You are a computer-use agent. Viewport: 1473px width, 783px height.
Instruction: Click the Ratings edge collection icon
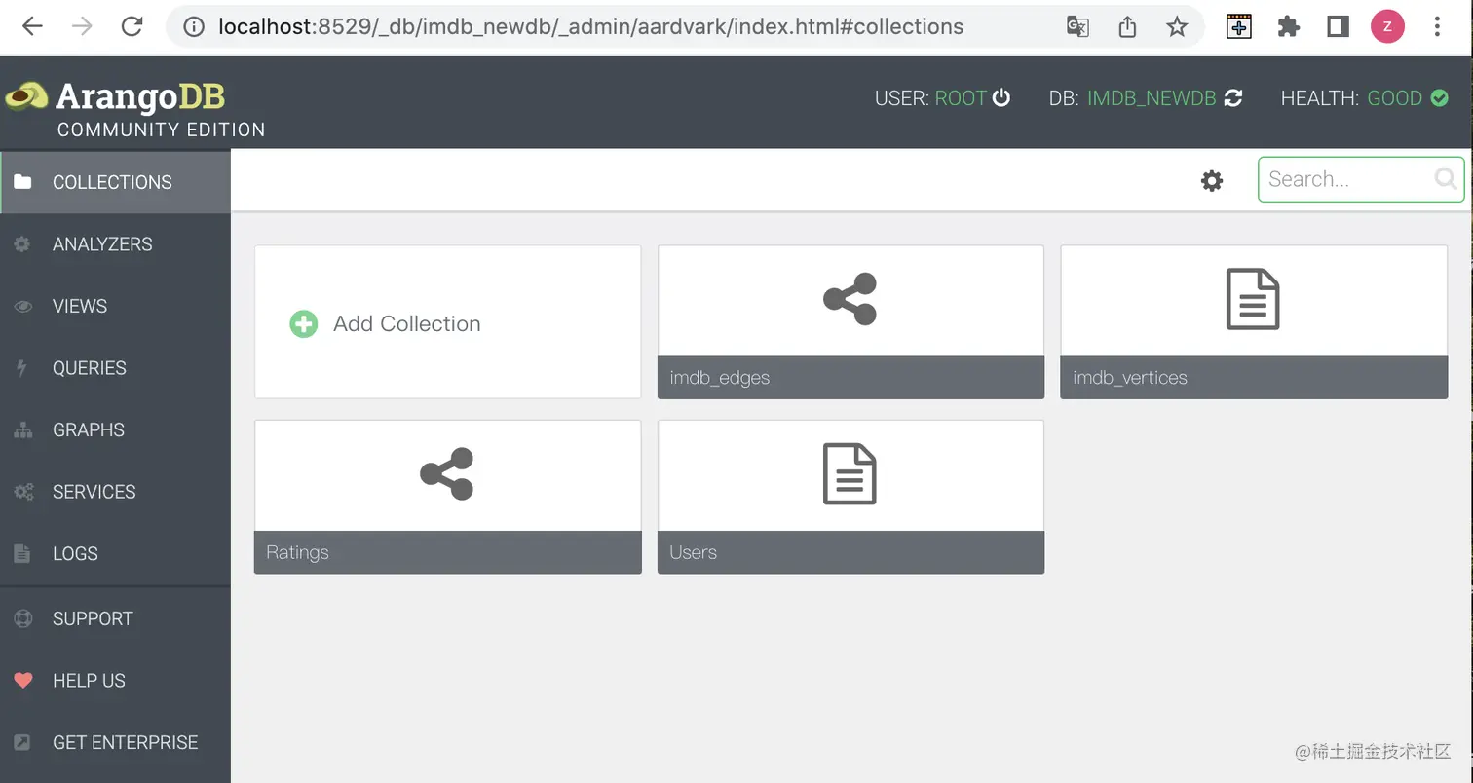click(x=446, y=474)
